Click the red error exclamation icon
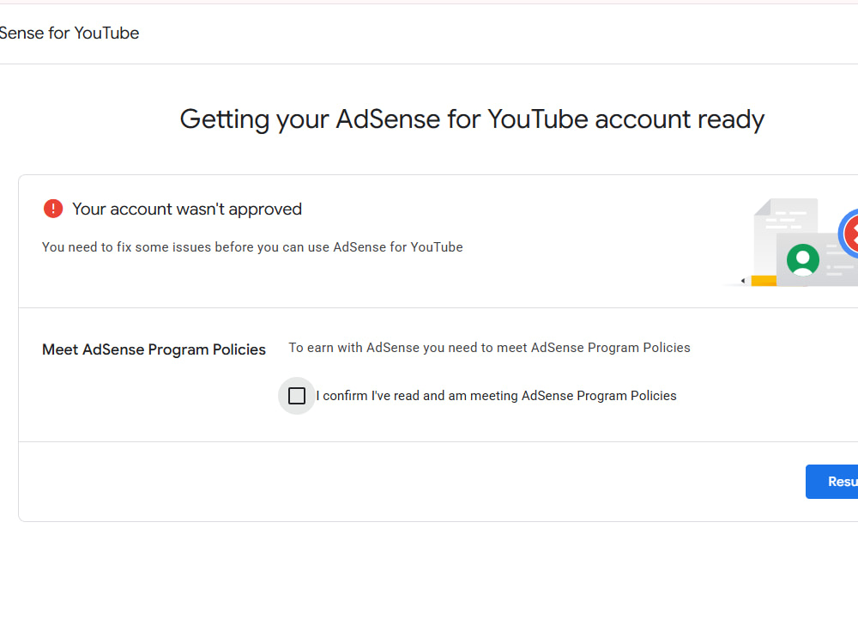The image size is (858, 644). 53,209
